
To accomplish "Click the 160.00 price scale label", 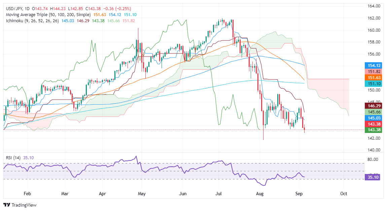I will (374, 30).
